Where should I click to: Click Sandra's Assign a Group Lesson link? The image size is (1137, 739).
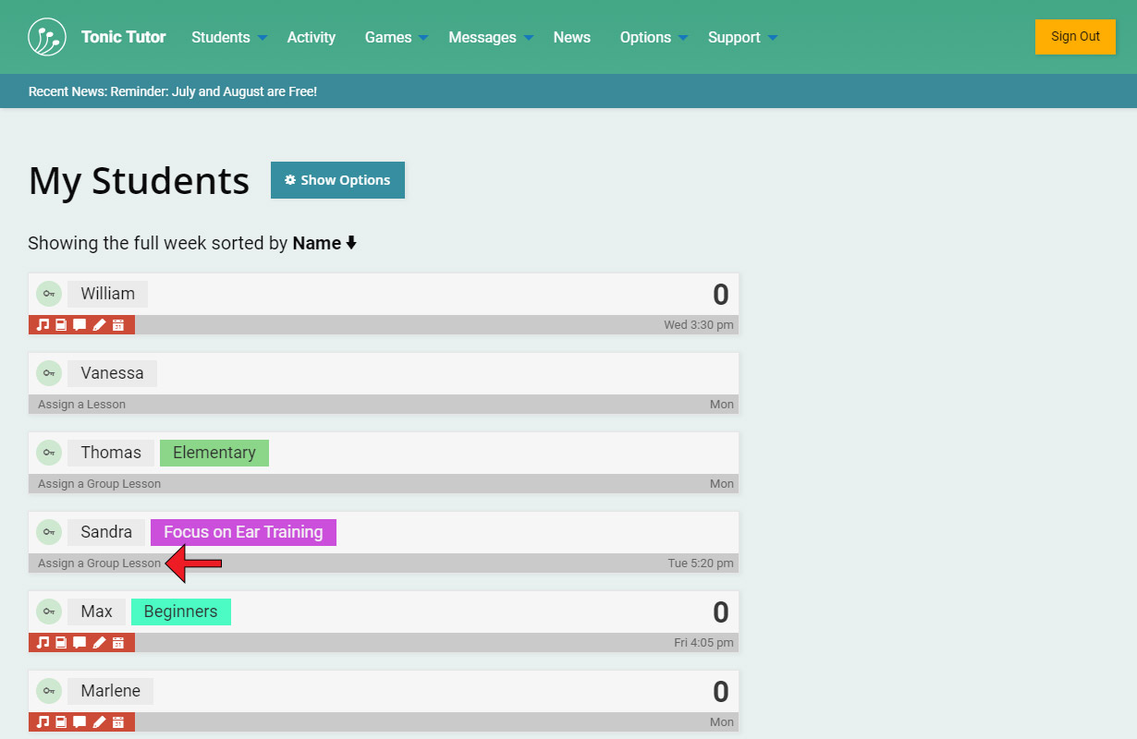(x=99, y=563)
